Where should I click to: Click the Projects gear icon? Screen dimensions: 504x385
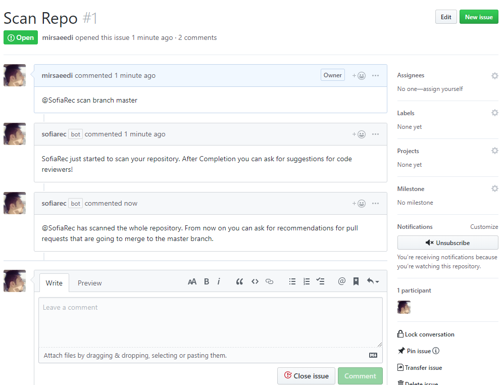[495, 151]
